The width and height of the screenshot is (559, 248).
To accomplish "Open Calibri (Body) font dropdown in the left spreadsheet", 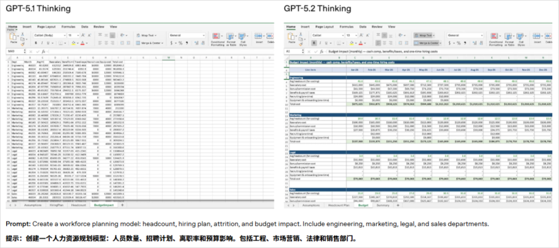I will click(x=48, y=35).
